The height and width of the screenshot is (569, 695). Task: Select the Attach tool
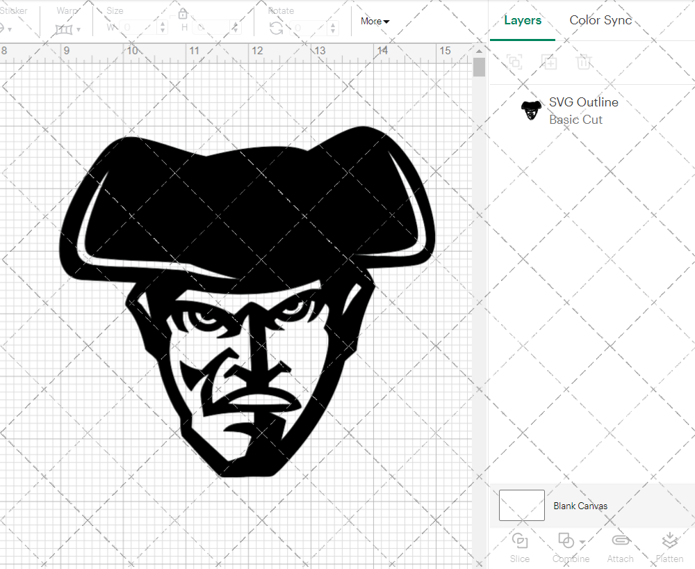click(620, 548)
